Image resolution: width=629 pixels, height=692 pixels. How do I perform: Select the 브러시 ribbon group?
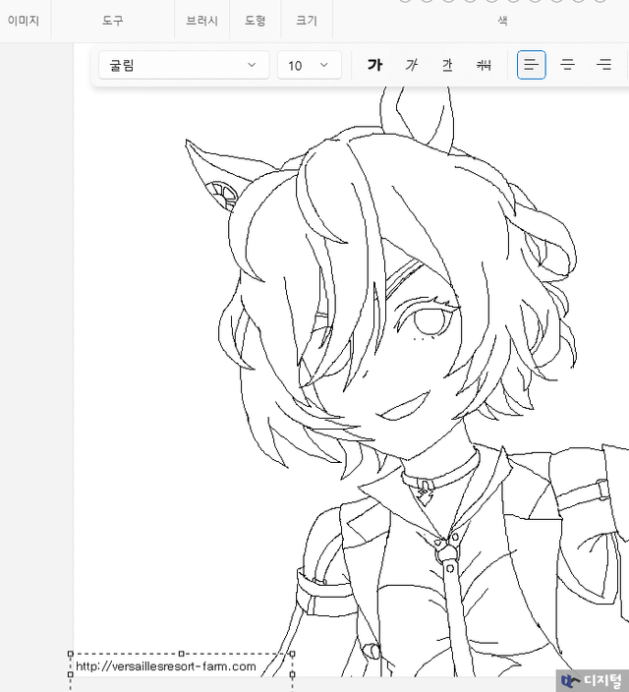click(x=202, y=20)
